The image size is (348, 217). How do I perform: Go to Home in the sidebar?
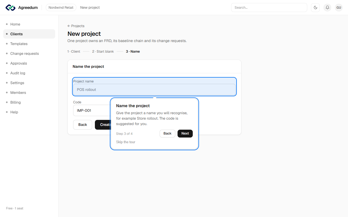29,24
